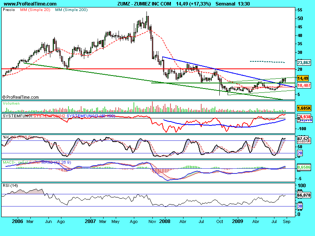This screenshot has height=236, width=315.
Task: Click the 4,938 SYSTEMFUNGI value tag
Action: (306, 117)
